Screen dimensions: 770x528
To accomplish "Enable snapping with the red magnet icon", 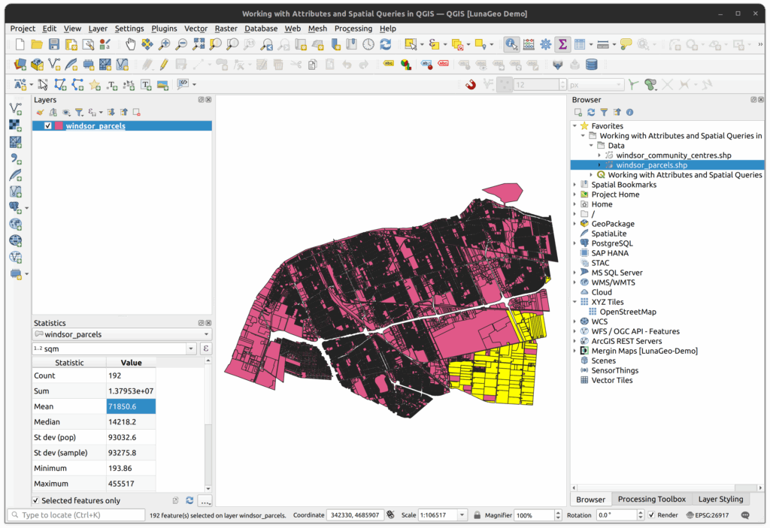I will point(471,85).
